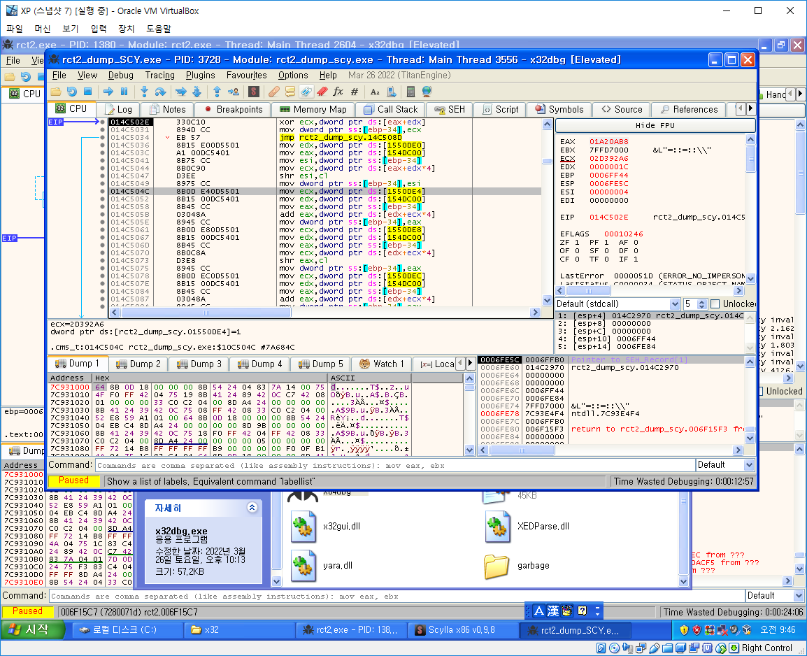The height and width of the screenshot is (656, 807).
Task: Toggle breakpoint bullet at address 014C502E
Action: 103,122
